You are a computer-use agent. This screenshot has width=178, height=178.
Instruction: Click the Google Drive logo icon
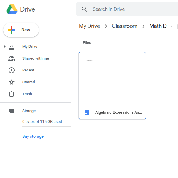[x=12, y=9]
